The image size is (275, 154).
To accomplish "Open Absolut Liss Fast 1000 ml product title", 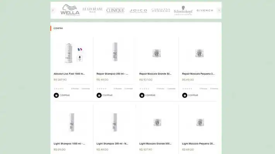I will click(x=69, y=74).
